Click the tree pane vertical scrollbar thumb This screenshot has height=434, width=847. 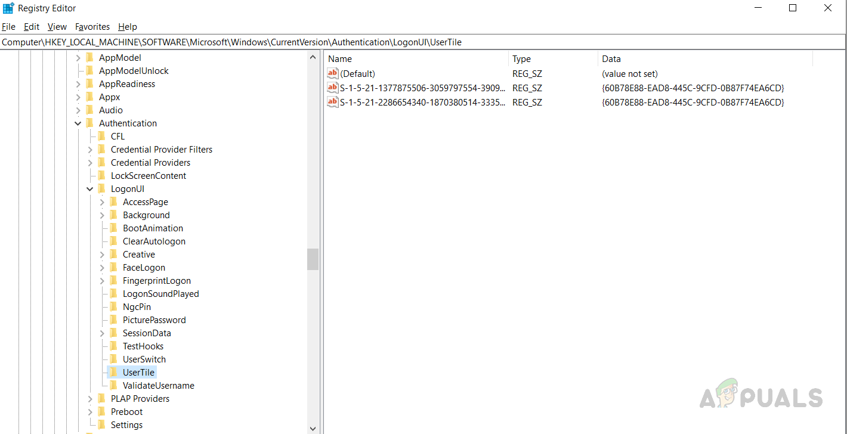(x=313, y=259)
